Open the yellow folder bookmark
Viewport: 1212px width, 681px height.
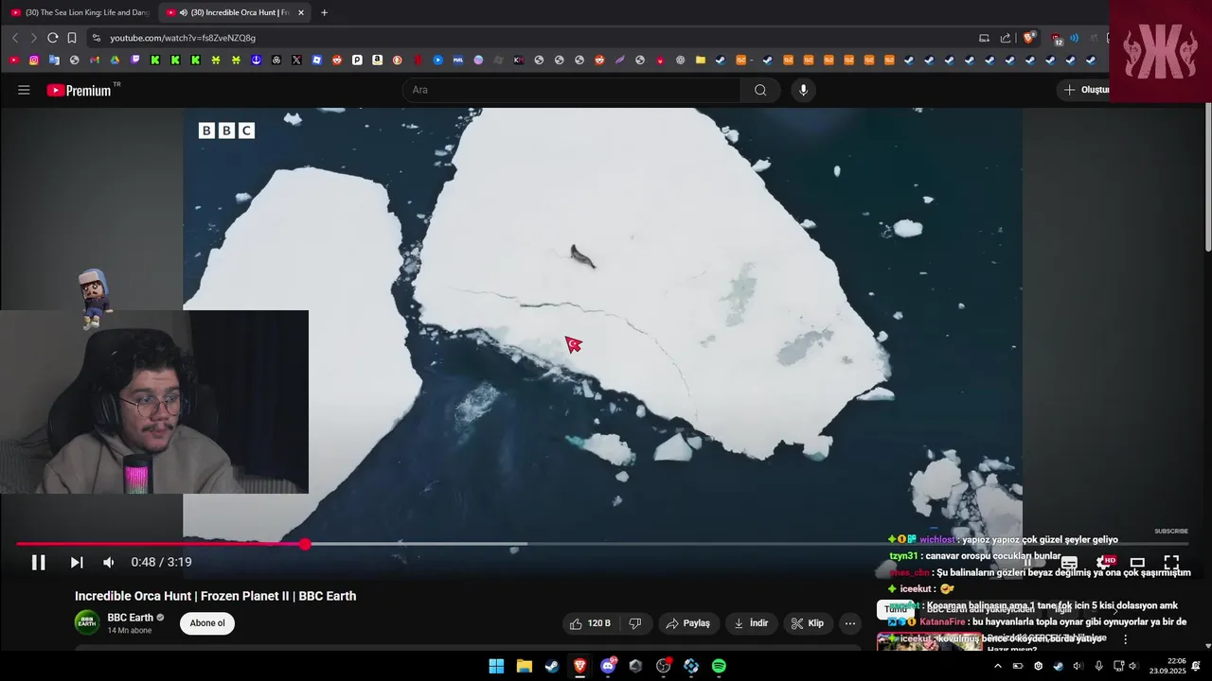701,60
